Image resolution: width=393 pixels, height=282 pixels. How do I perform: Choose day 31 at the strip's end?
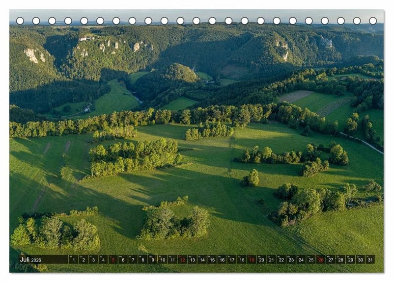point(370,259)
